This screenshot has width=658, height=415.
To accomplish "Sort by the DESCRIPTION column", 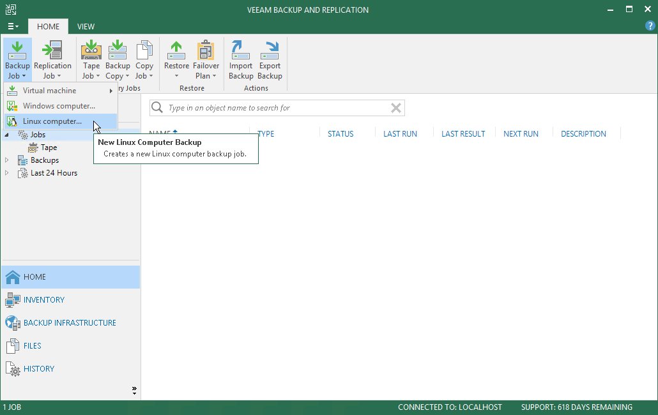I will point(583,133).
